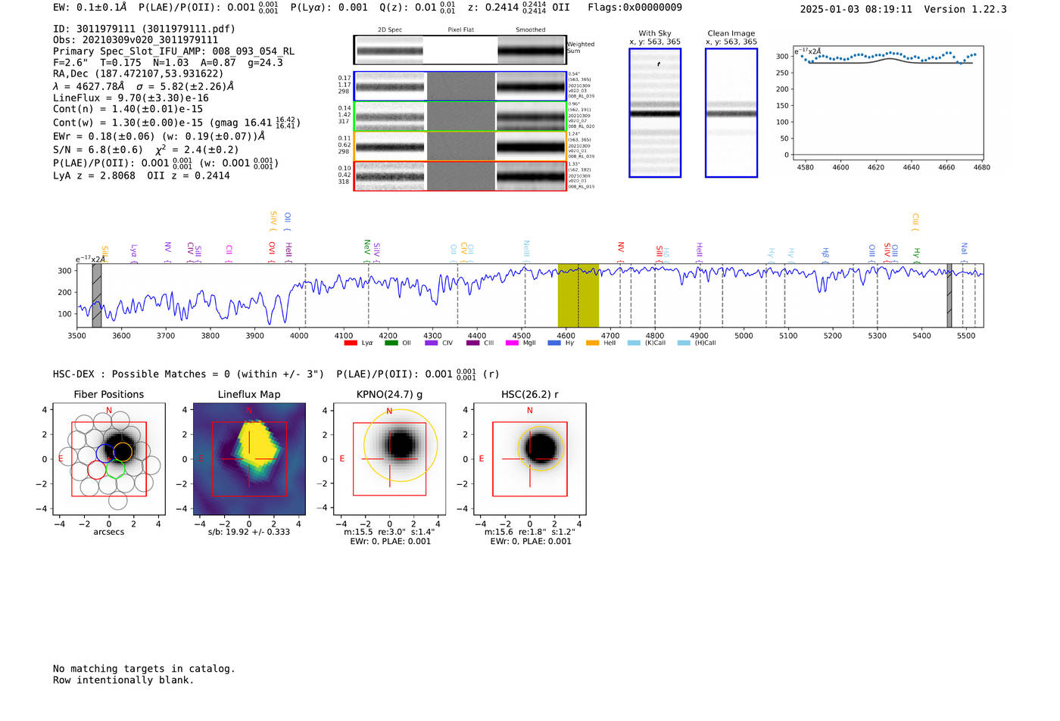
Task: Click the ID 3011979111 text line
Action: pos(144,29)
